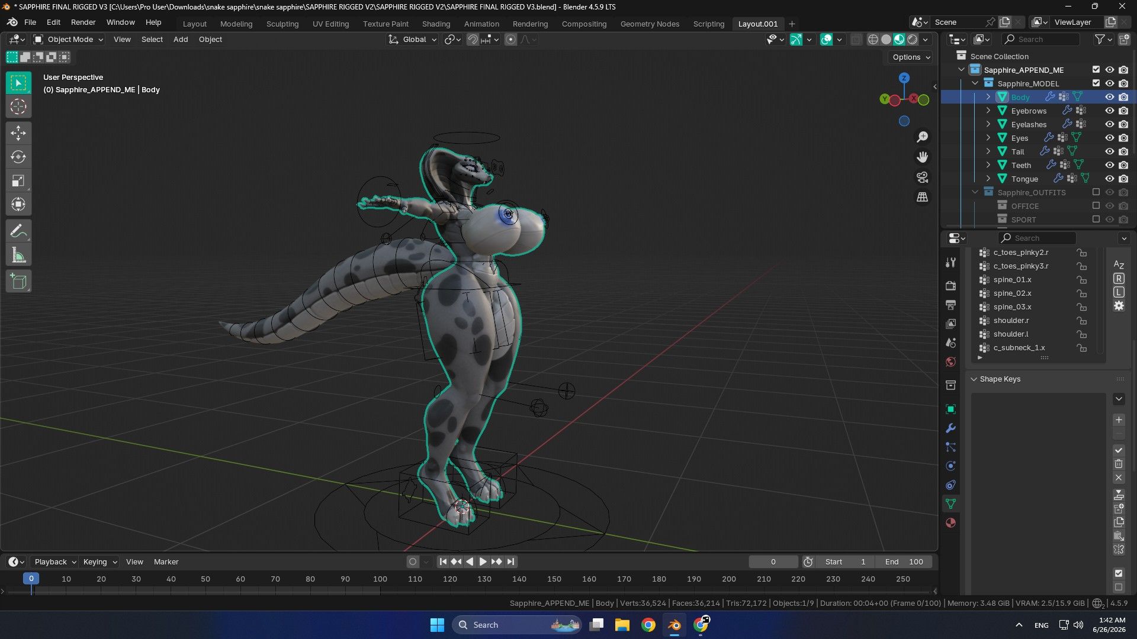Toggle proportional editing
This screenshot has width=1137, height=639.
pyautogui.click(x=510, y=40)
